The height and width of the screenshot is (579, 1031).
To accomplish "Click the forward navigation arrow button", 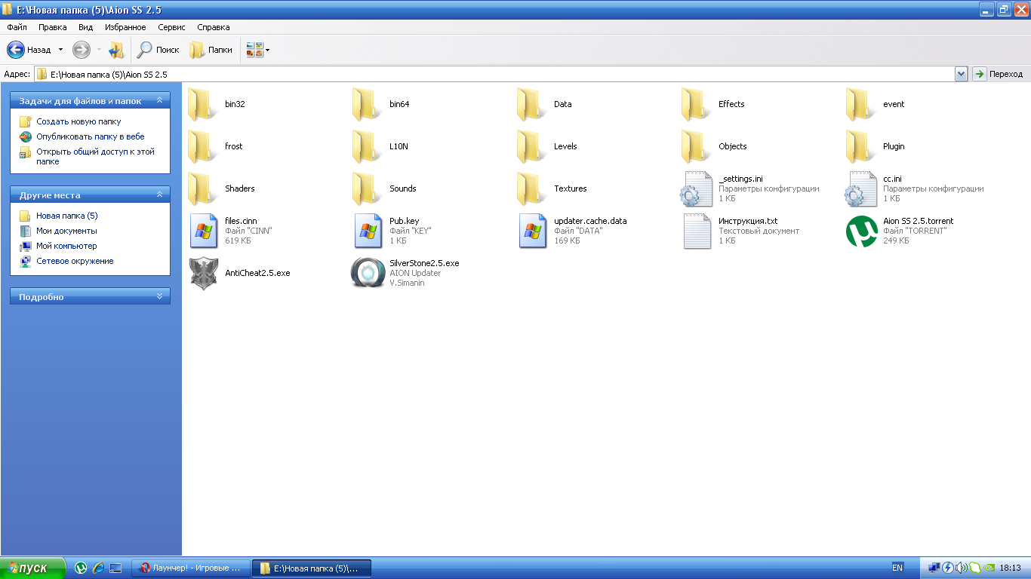I will pyautogui.click(x=81, y=50).
